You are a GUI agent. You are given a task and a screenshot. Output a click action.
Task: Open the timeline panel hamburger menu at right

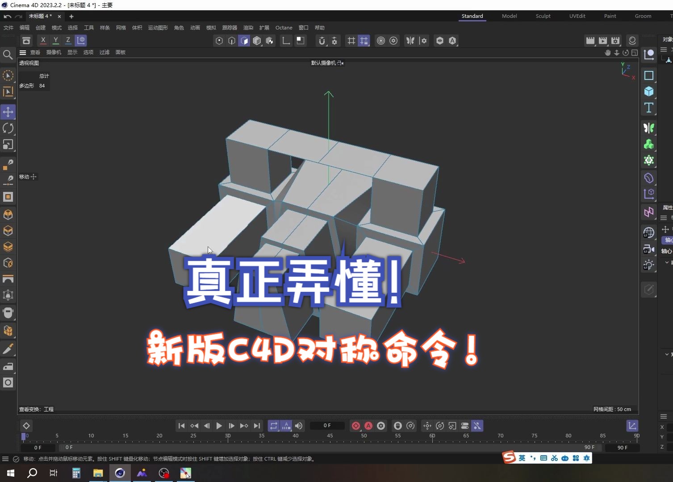(664, 416)
